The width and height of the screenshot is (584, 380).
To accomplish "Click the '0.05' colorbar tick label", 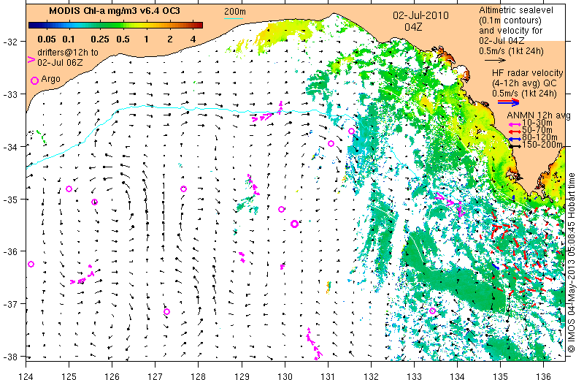I will pos(47,39).
